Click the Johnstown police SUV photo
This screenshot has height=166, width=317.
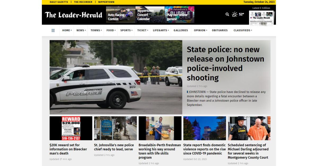(x=116, y=77)
